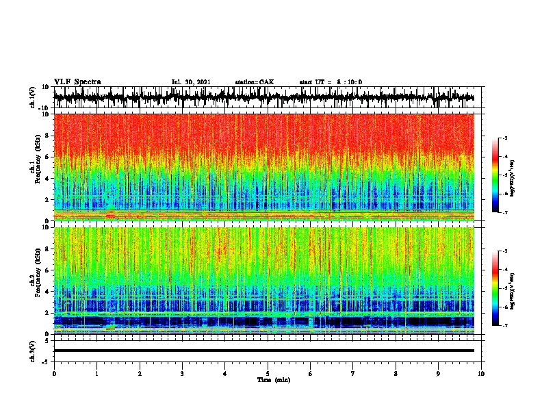
Task: Click the time-axis tick label "1"
Action: (96, 374)
